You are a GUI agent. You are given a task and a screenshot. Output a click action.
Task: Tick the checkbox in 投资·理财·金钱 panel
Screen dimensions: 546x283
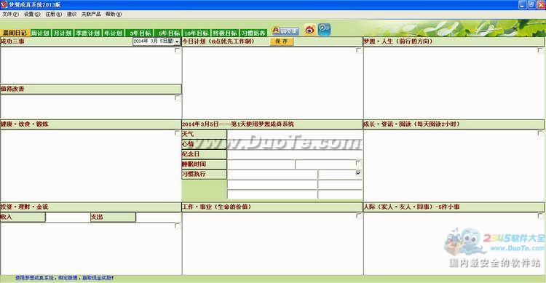pyautogui.click(x=177, y=226)
